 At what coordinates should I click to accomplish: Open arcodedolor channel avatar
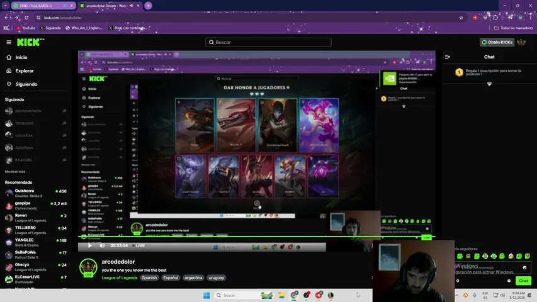[x=88, y=267]
